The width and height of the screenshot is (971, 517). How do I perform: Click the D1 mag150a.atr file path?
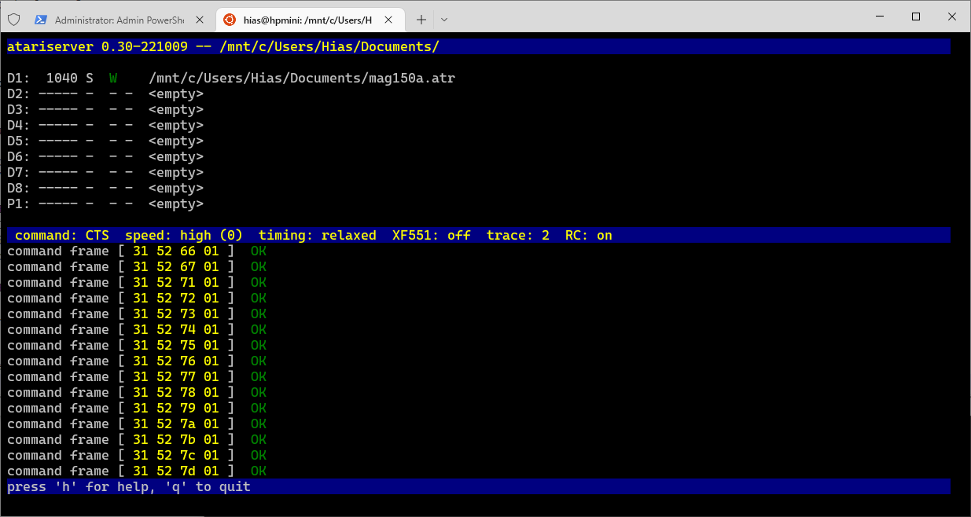coord(301,78)
